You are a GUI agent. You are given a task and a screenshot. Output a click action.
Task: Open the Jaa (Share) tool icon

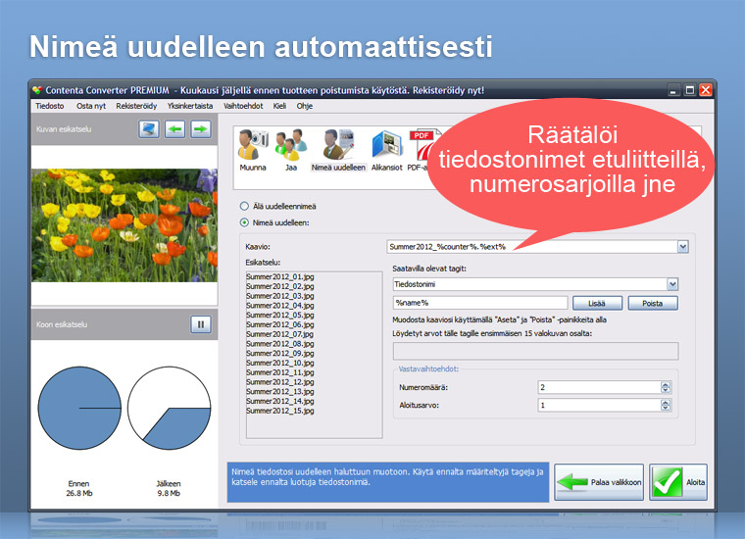(291, 145)
